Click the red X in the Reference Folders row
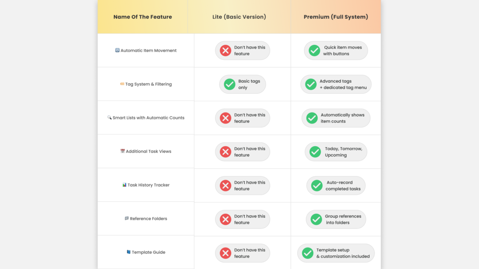479x269 pixels. (225, 219)
